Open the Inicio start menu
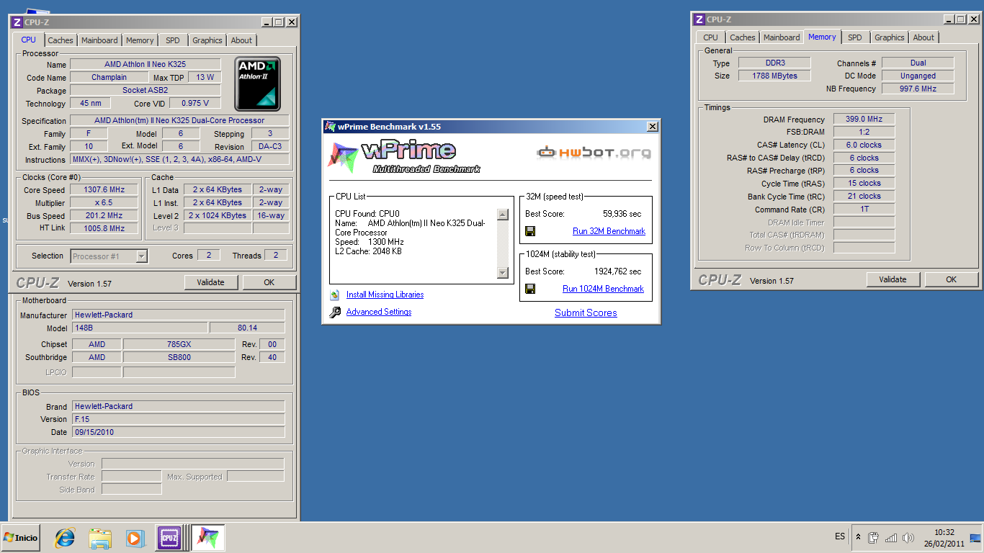 pyautogui.click(x=21, y=537)
